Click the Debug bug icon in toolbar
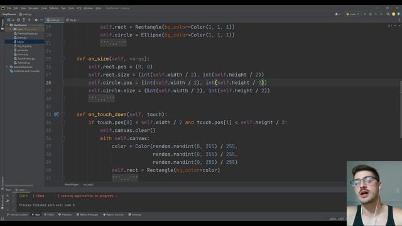Image resolution: width=402 pixels, height=226 pixels. coord(370,14)
